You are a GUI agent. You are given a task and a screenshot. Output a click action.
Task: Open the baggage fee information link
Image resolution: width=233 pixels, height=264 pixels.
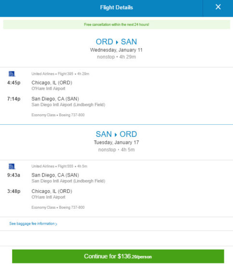coord(33,224)
